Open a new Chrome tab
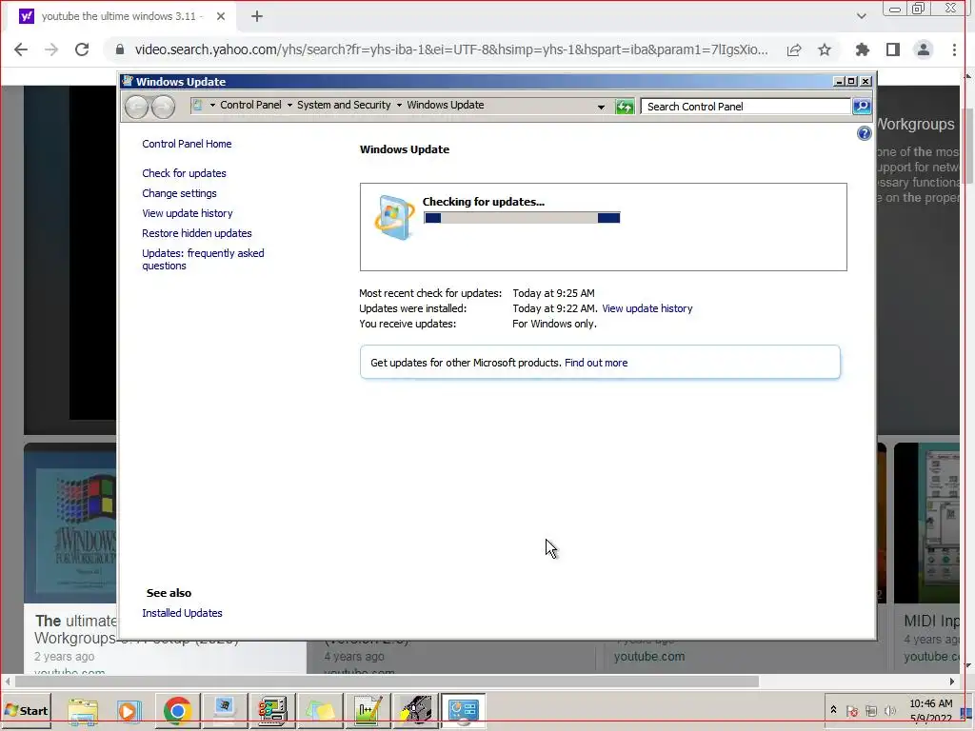This screenshot has width=975, height=731. point(257,17)
